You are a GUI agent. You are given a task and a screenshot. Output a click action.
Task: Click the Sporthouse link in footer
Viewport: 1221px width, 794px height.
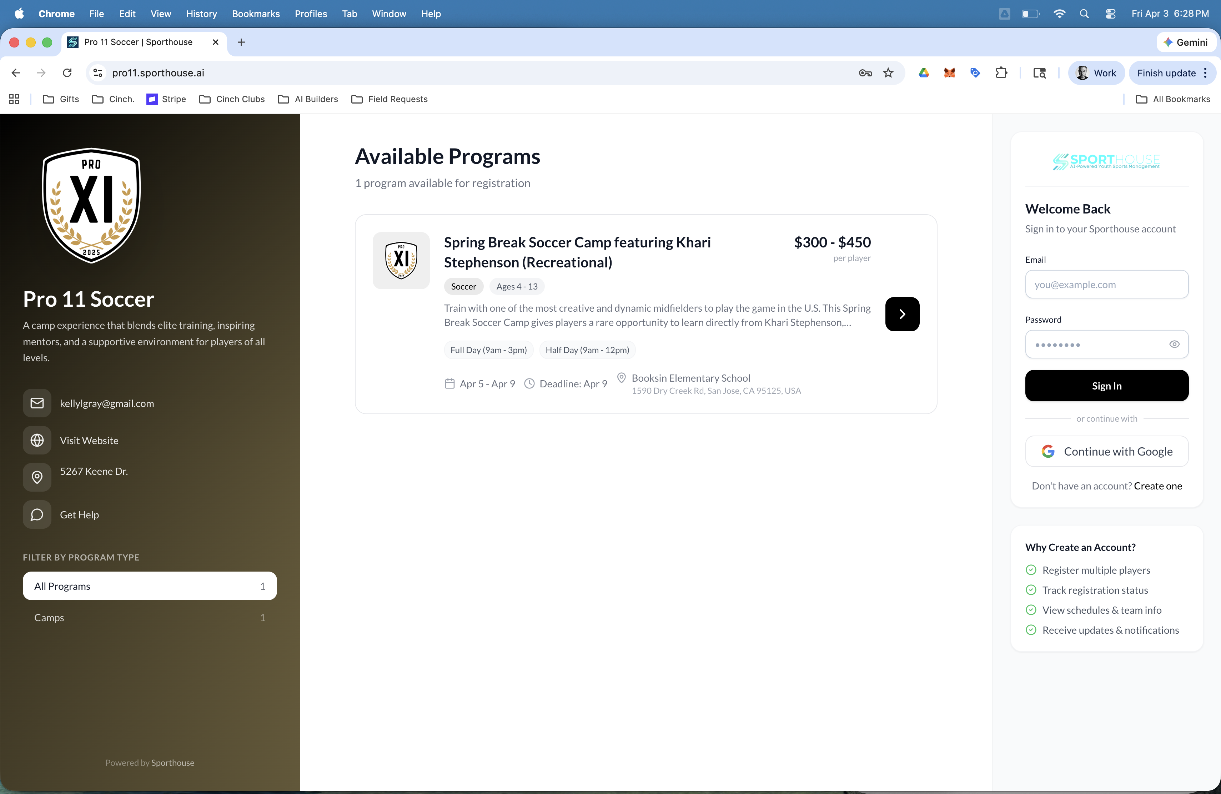pyautogui.click(x=173, y=763)
